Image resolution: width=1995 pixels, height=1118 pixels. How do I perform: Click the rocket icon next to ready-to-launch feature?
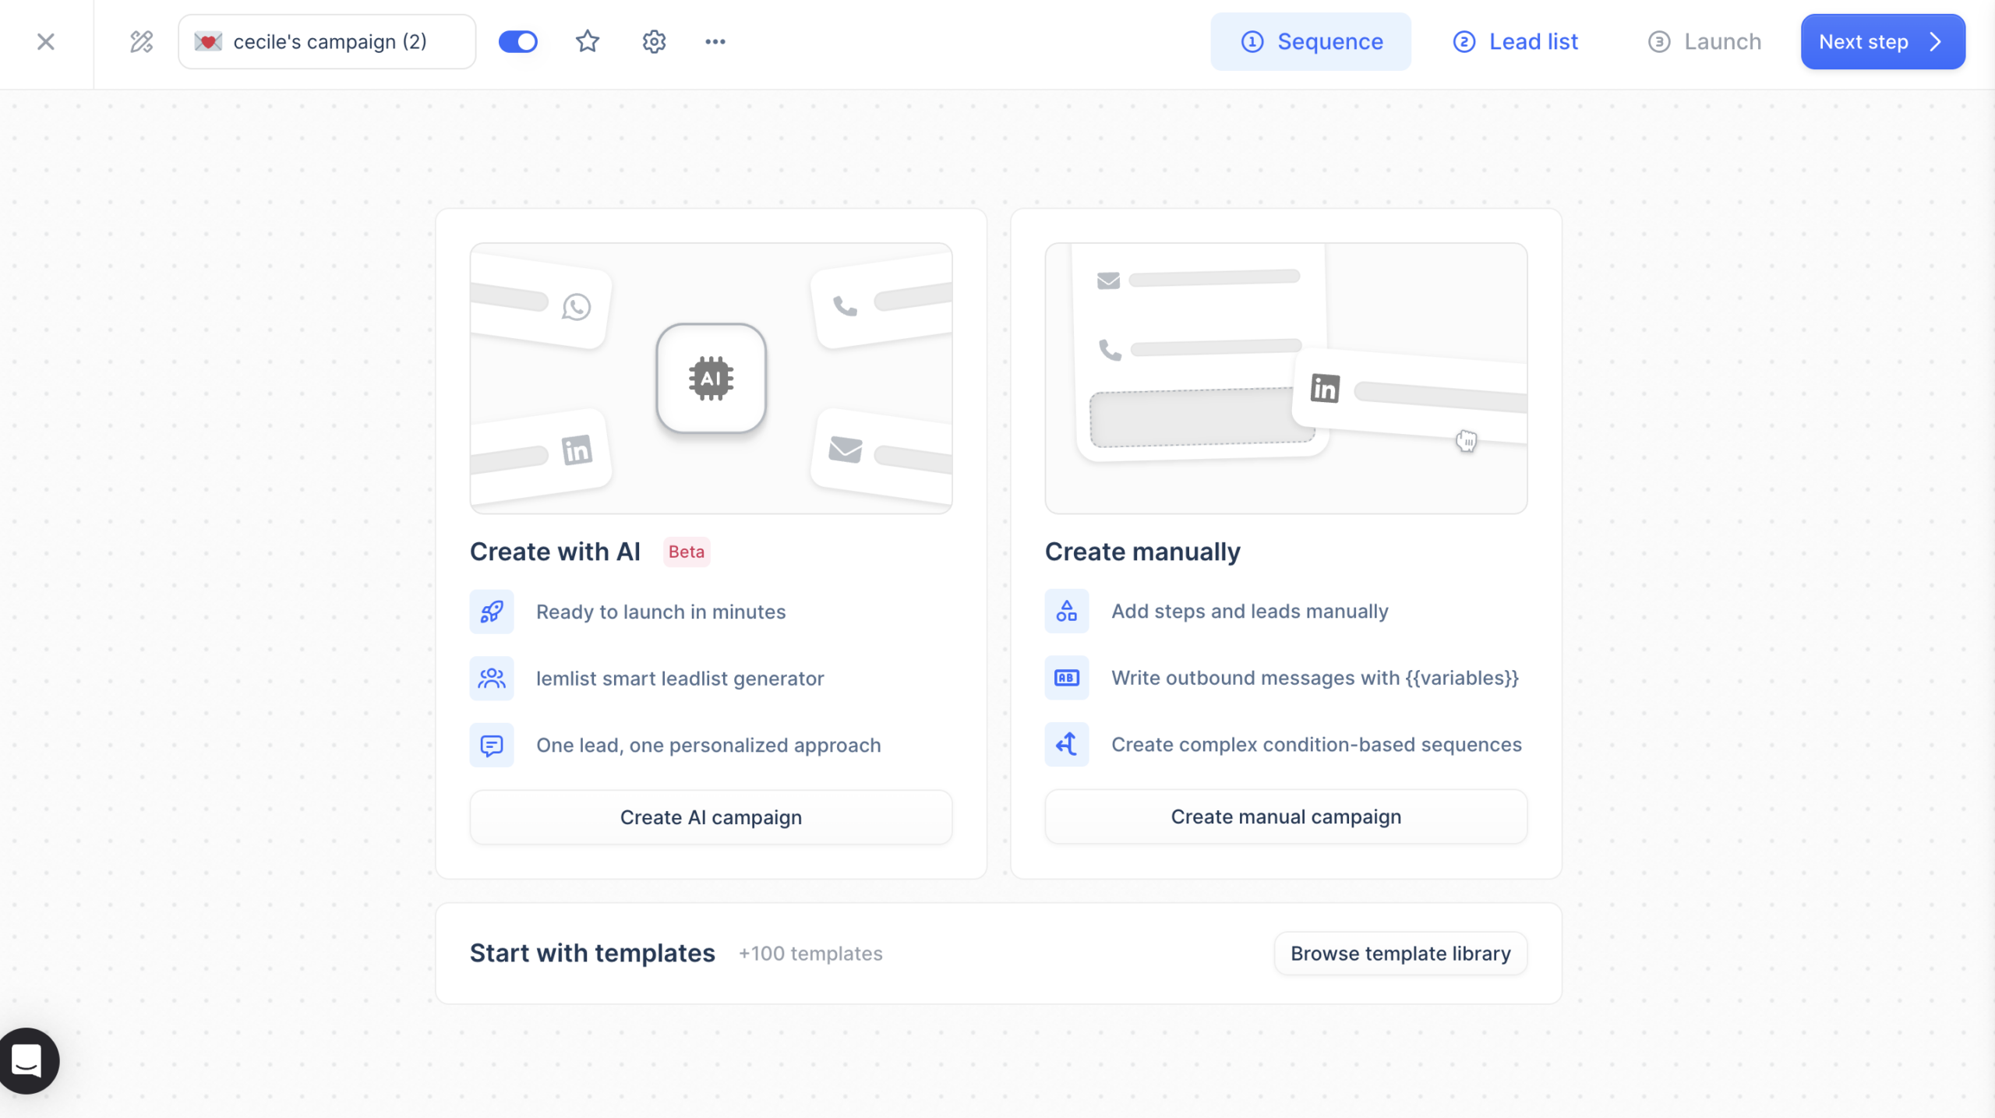(x=491, y=612)
